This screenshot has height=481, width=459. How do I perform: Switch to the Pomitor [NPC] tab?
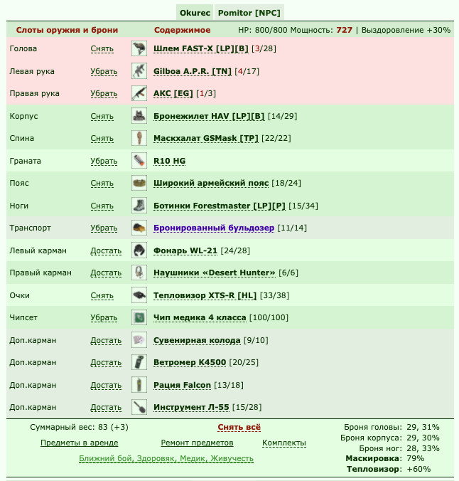249,13
